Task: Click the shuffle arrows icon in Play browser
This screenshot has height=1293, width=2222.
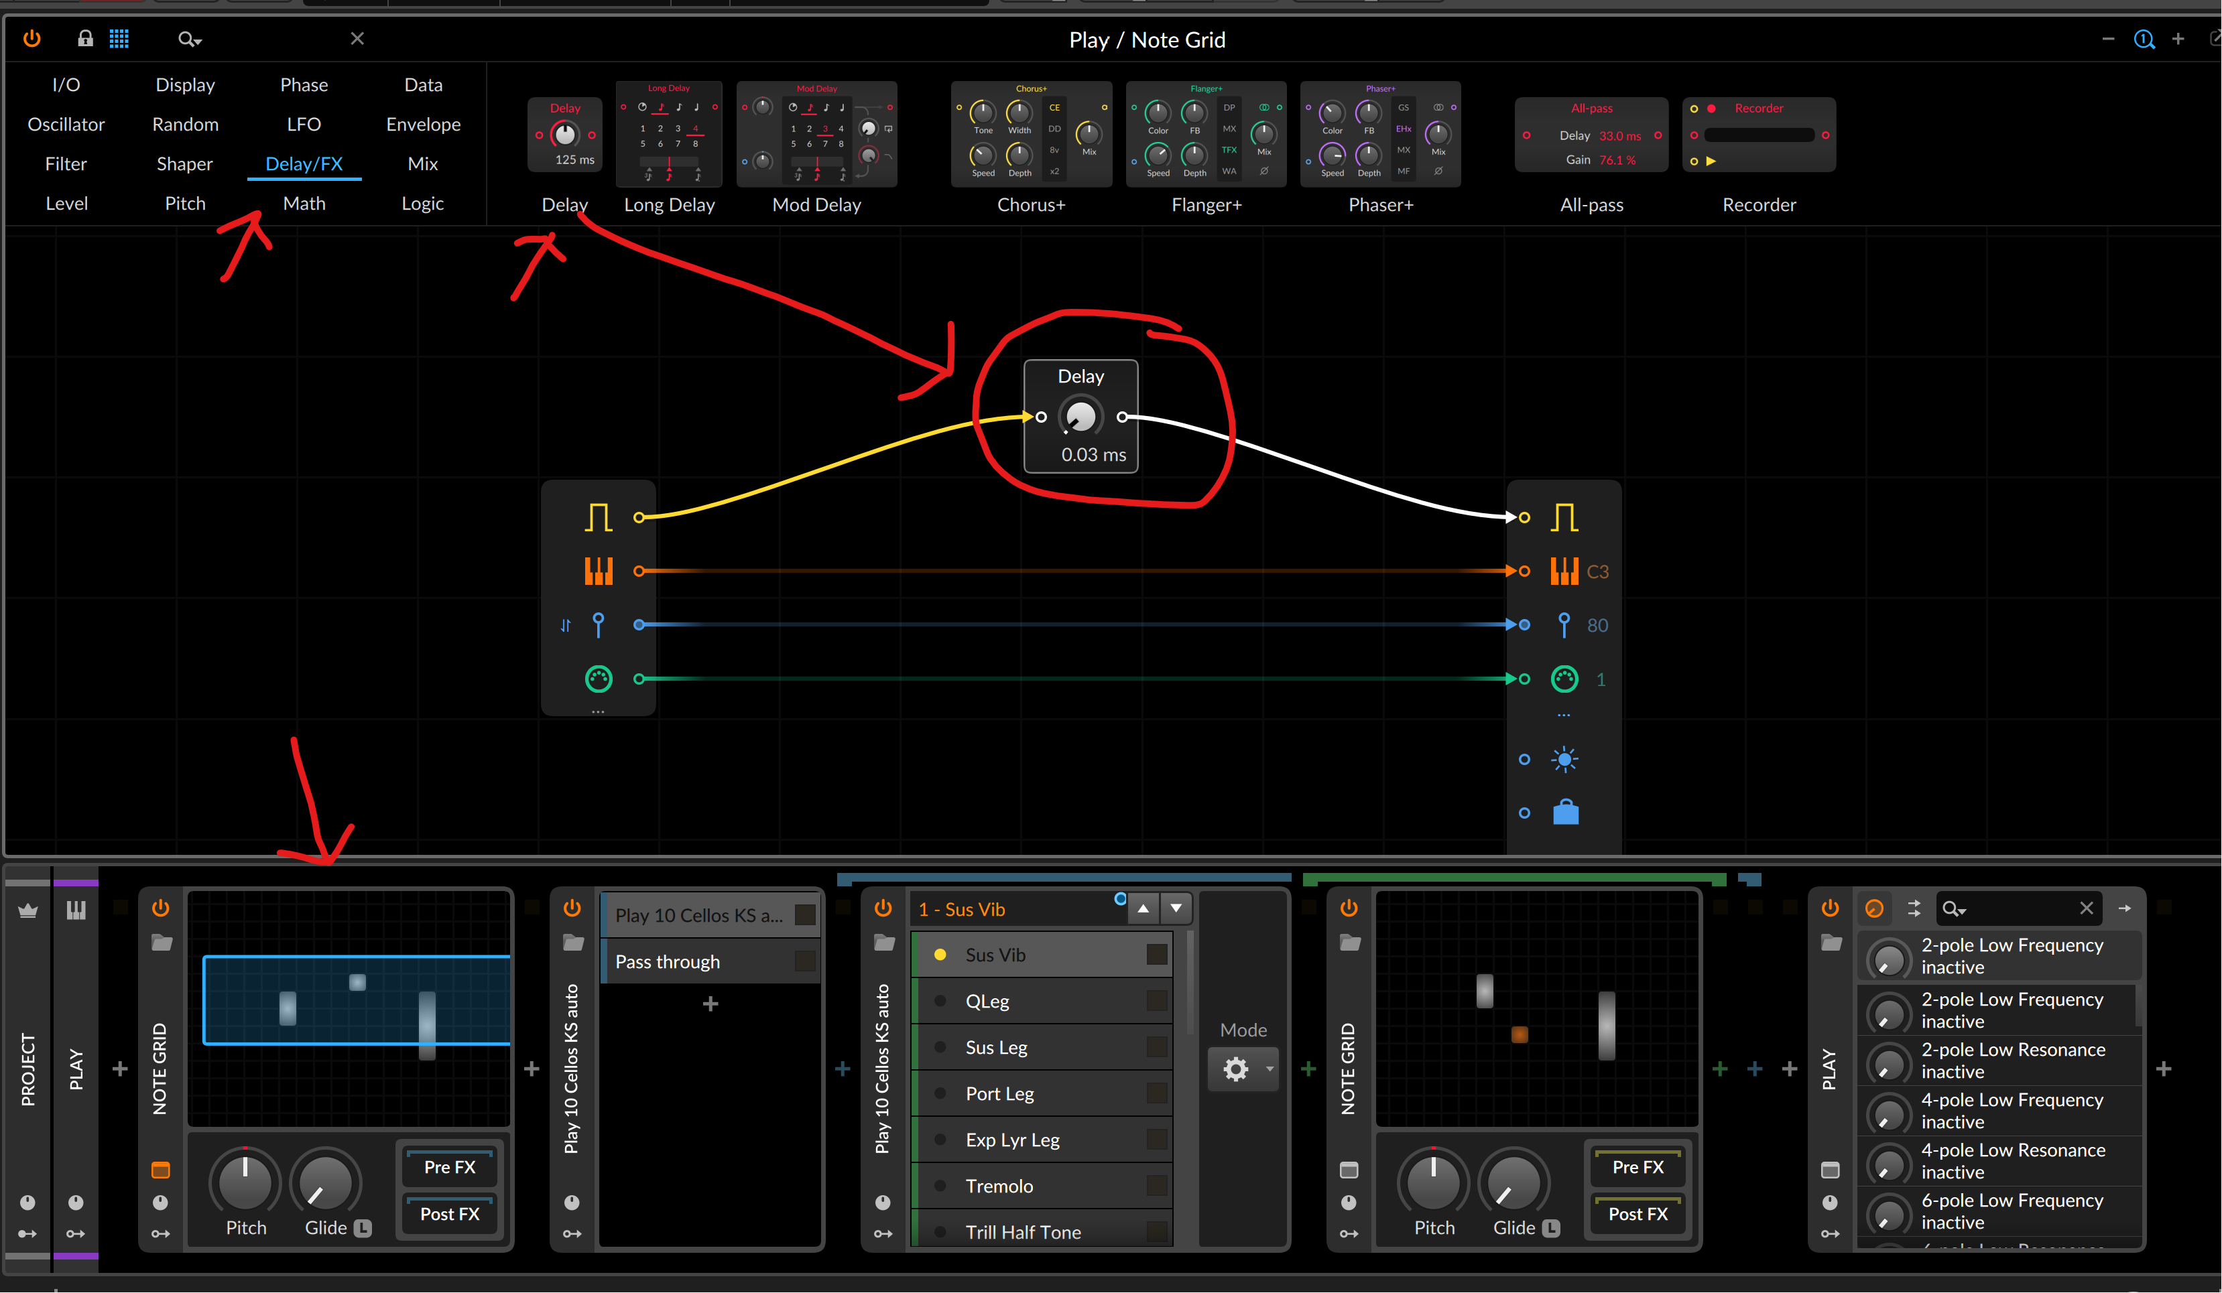Action: 1914,908
